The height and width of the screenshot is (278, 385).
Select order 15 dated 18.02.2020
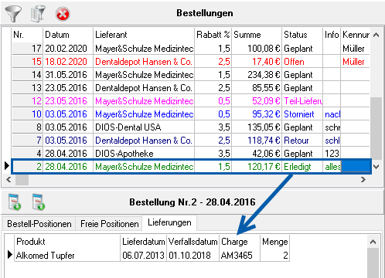pos(191,62)
